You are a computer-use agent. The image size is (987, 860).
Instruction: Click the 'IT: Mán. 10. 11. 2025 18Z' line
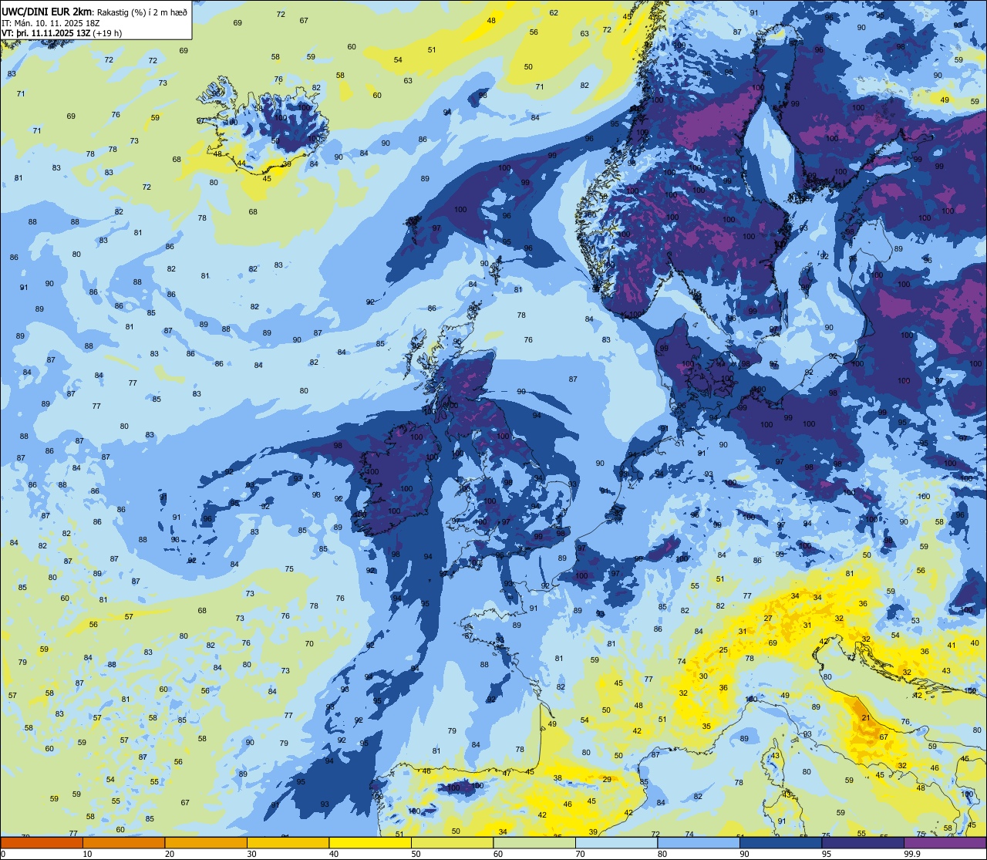(x=51, y=22)
